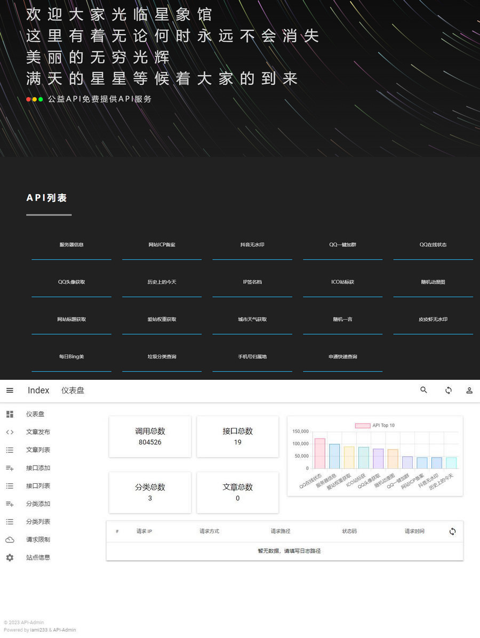Select the 仪表盘 dashboard icon in sidebar

tap(10, 414)
